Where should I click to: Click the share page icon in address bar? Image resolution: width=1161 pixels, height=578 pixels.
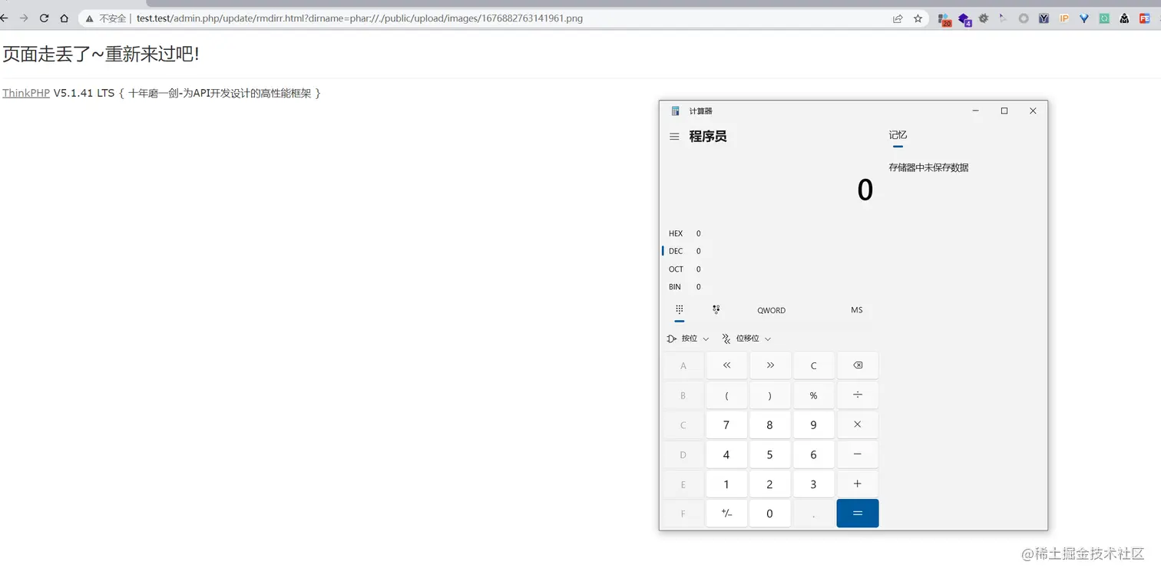coord(897,18)
